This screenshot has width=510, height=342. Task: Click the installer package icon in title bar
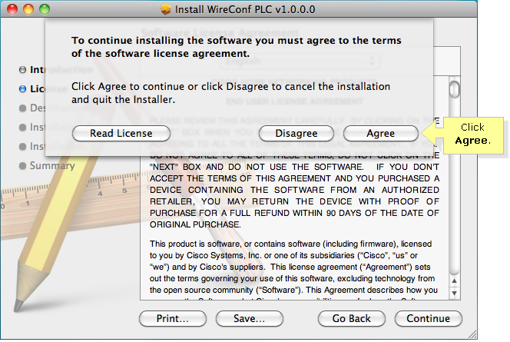point(166,9)
